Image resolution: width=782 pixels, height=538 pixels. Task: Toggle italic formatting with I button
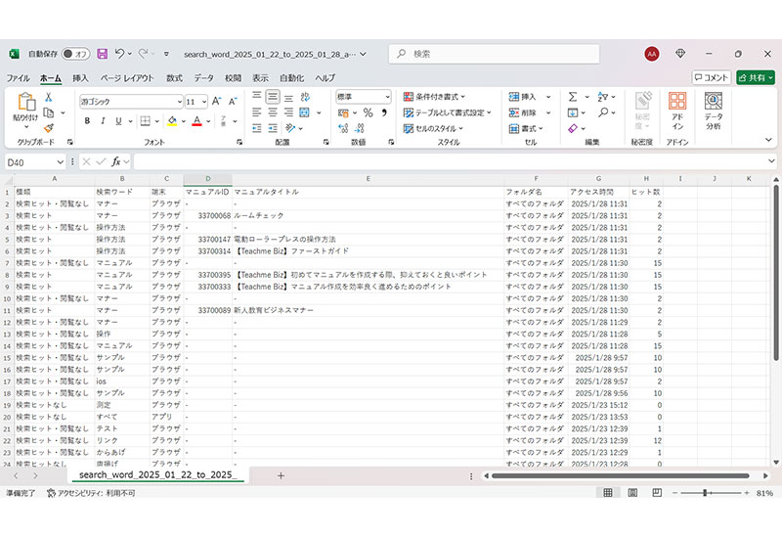(103, 121)
